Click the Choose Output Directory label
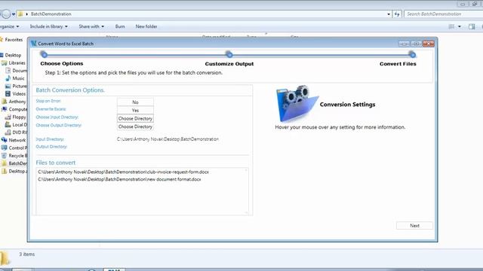483x271 pixels. click(59, 126)
